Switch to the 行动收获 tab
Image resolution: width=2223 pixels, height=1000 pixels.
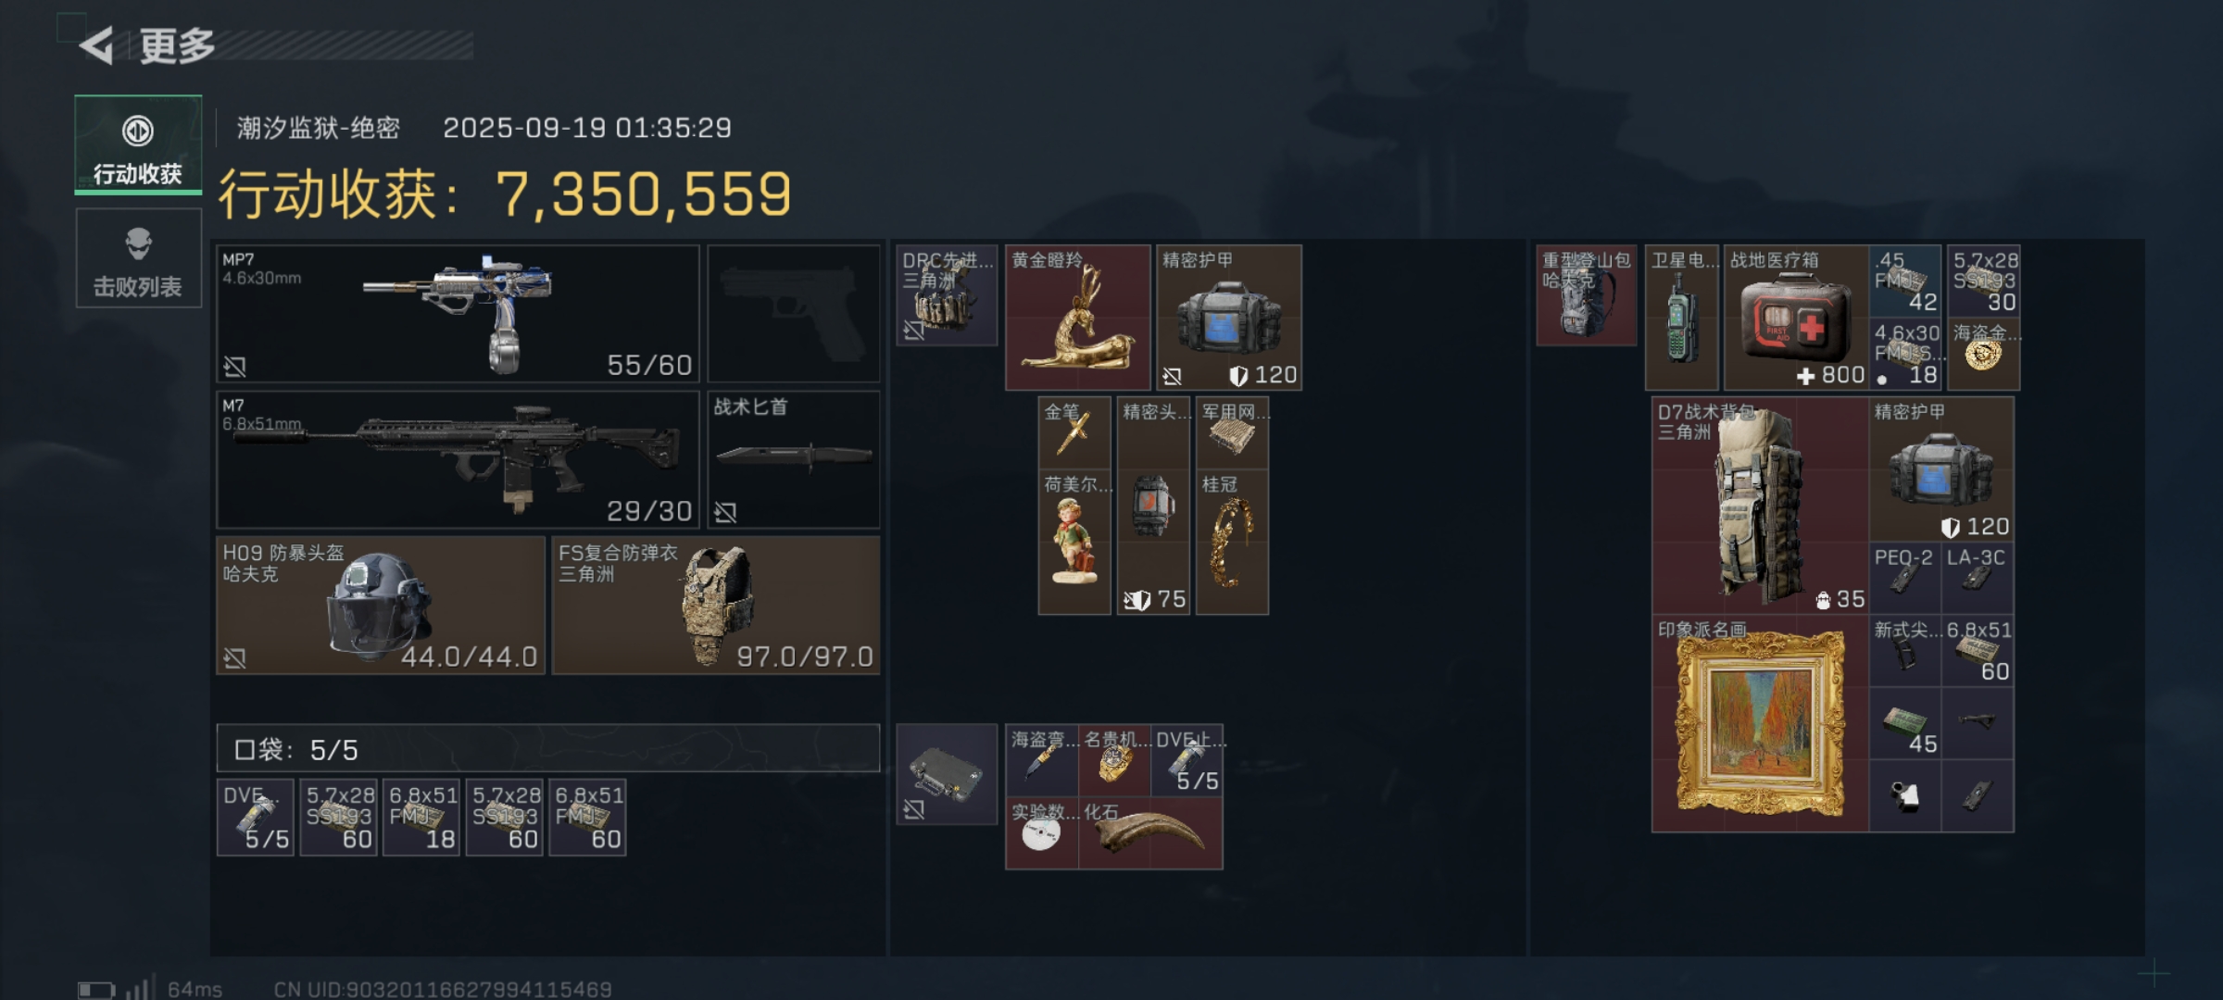pos(138,144)
